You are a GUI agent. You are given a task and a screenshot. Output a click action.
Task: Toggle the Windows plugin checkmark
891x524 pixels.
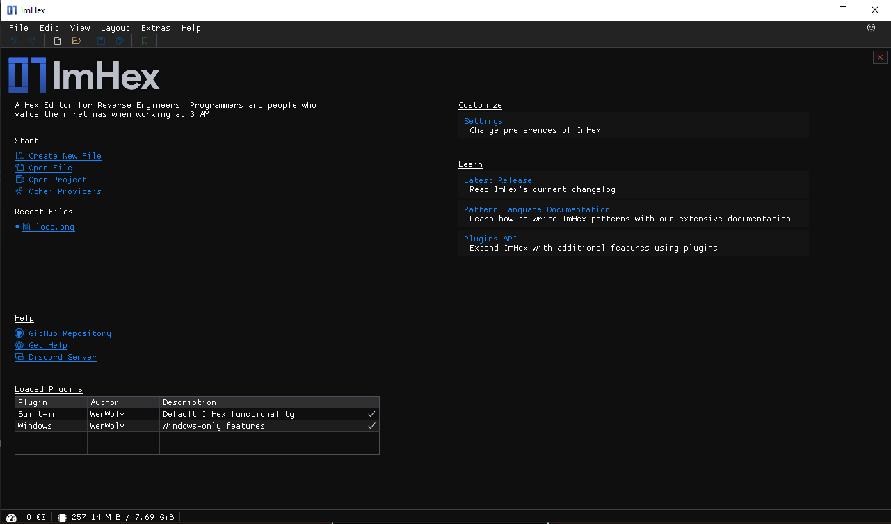[x=371, y=426]
